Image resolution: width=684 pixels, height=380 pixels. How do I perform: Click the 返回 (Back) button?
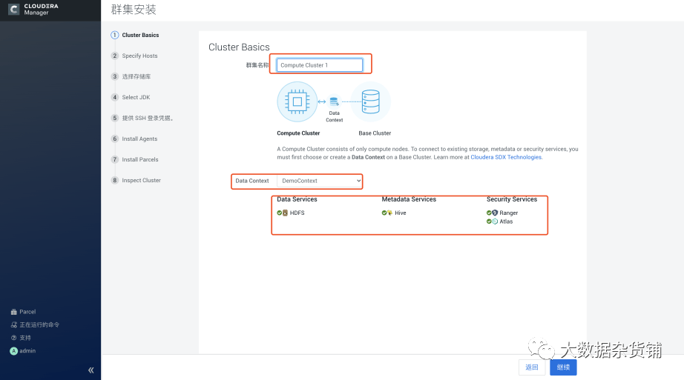pyautogui.click(x=532, y=367)
